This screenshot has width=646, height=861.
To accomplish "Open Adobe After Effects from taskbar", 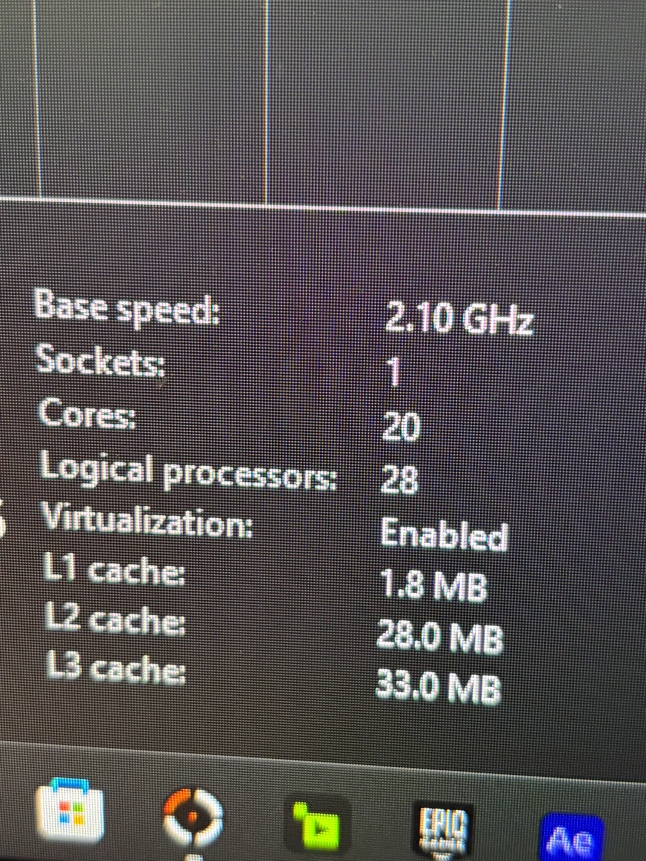I will (571, 838).
